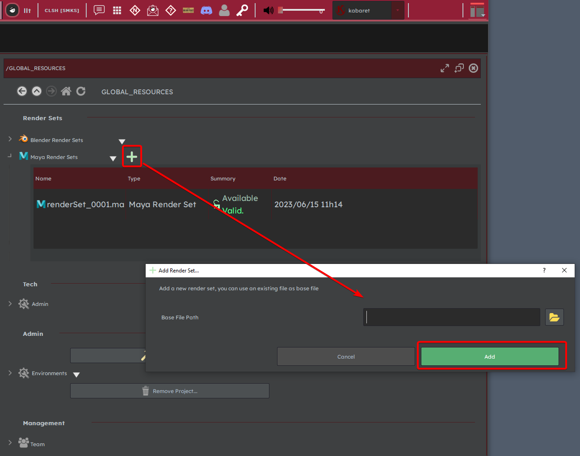Viewport: 580px width, 456px height.
Task: Collapse the Maya Render Sets row
Action: pyautogui.click(x=9, y=155)
